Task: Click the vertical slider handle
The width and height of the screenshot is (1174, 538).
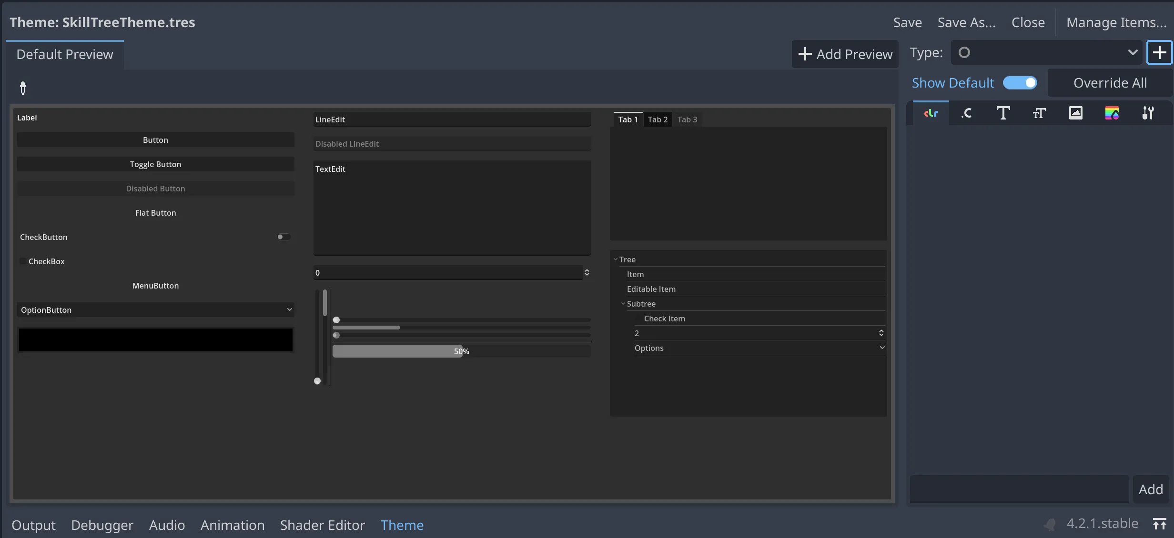Action: click(317, 381)
